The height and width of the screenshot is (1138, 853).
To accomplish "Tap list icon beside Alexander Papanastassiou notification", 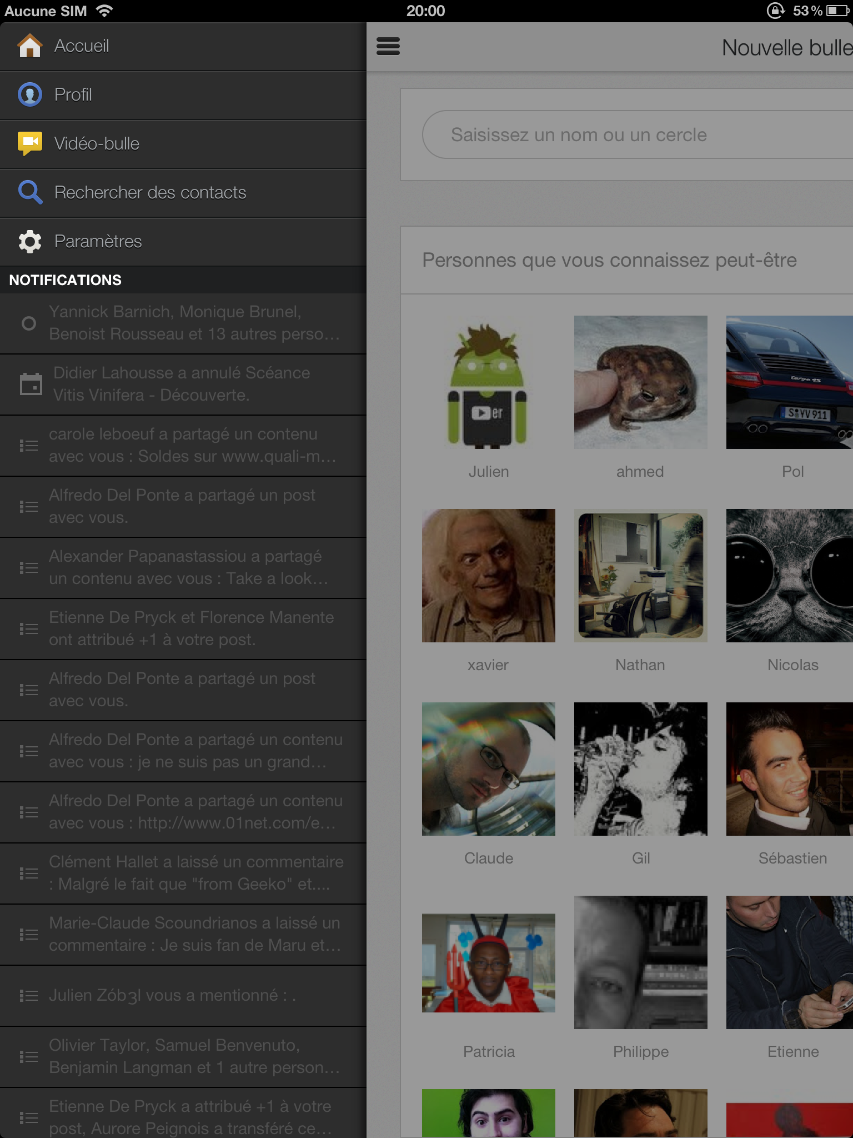I will [x=28, y=568].
